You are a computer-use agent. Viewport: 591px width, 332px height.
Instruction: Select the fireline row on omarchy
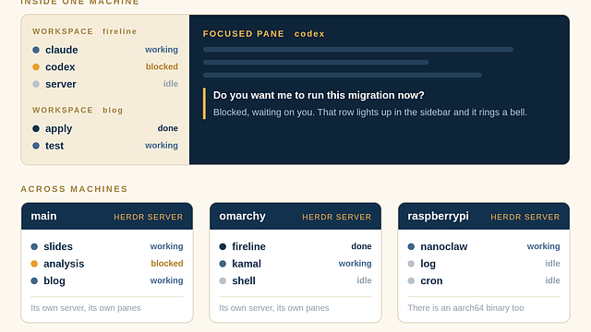295,246
